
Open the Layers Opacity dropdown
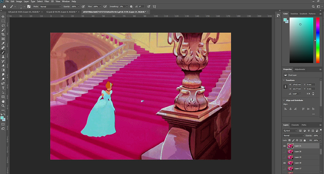320,136
